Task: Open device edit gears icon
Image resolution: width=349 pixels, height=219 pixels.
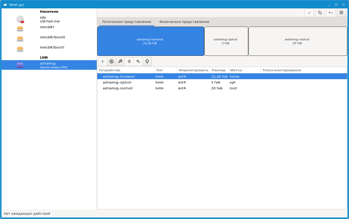Action: (120, 61)
